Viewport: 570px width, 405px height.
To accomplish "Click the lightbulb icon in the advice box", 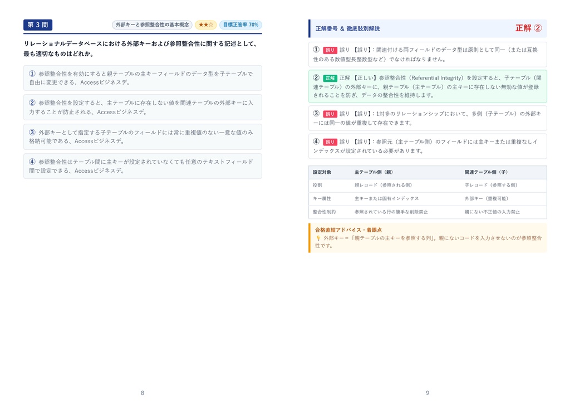I will point(318,238).
